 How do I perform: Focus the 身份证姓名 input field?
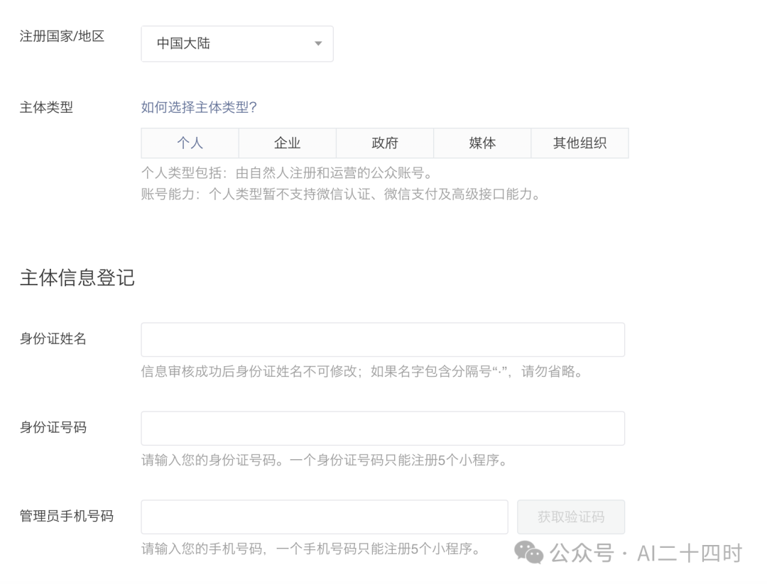(383, 340)
